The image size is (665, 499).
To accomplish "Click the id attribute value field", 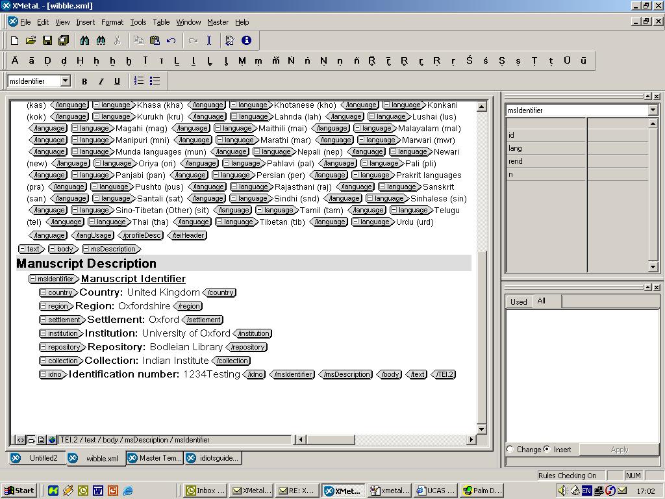I will pyautogui.click(x=618, y=135).
